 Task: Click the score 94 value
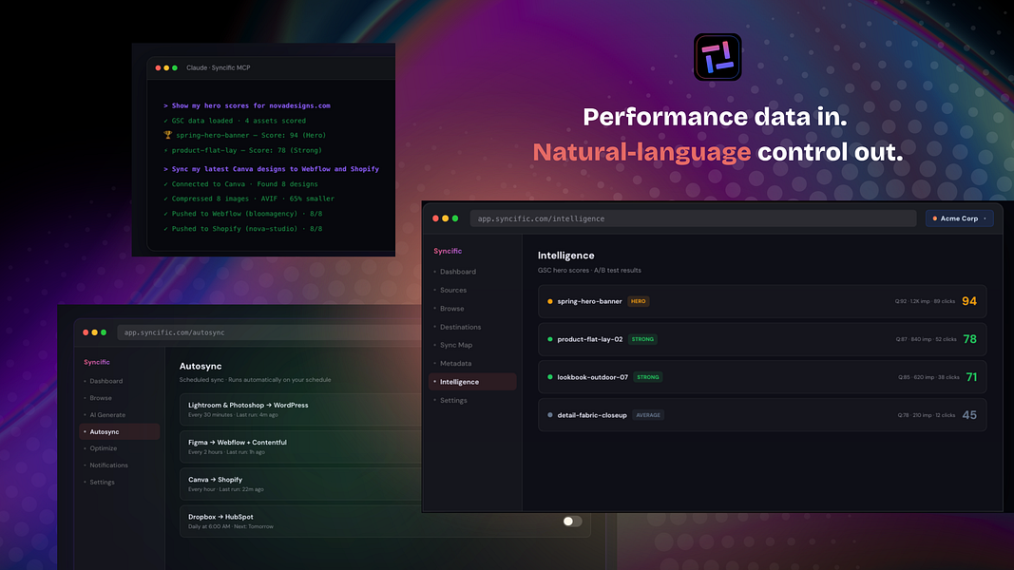tap(969, 301)
